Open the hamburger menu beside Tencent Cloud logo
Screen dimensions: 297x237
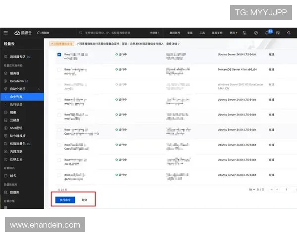point(6,33)
